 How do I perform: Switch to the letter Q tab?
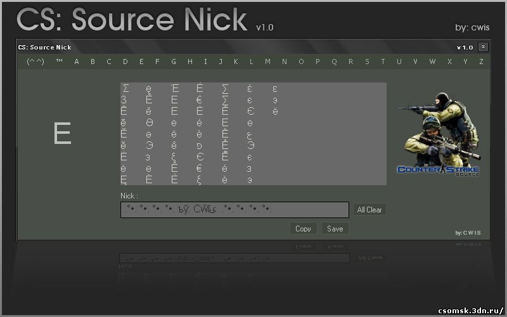[x=334, y=61]
